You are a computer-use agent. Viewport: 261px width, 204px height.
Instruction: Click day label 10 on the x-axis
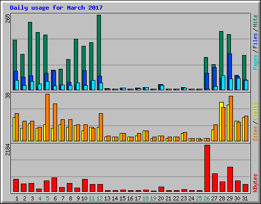(84, 198)
